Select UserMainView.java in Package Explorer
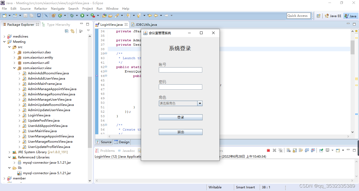The height and width of the screenshot is (191, 359). (x=42, y=131)
